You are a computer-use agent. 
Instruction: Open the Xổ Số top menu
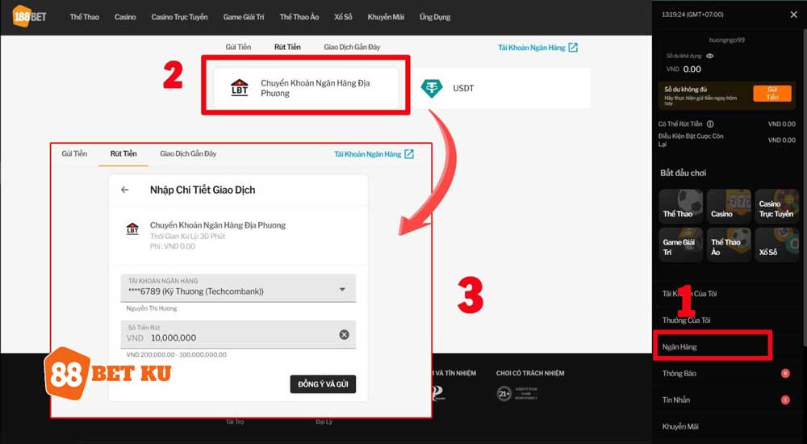click(343, 17)
